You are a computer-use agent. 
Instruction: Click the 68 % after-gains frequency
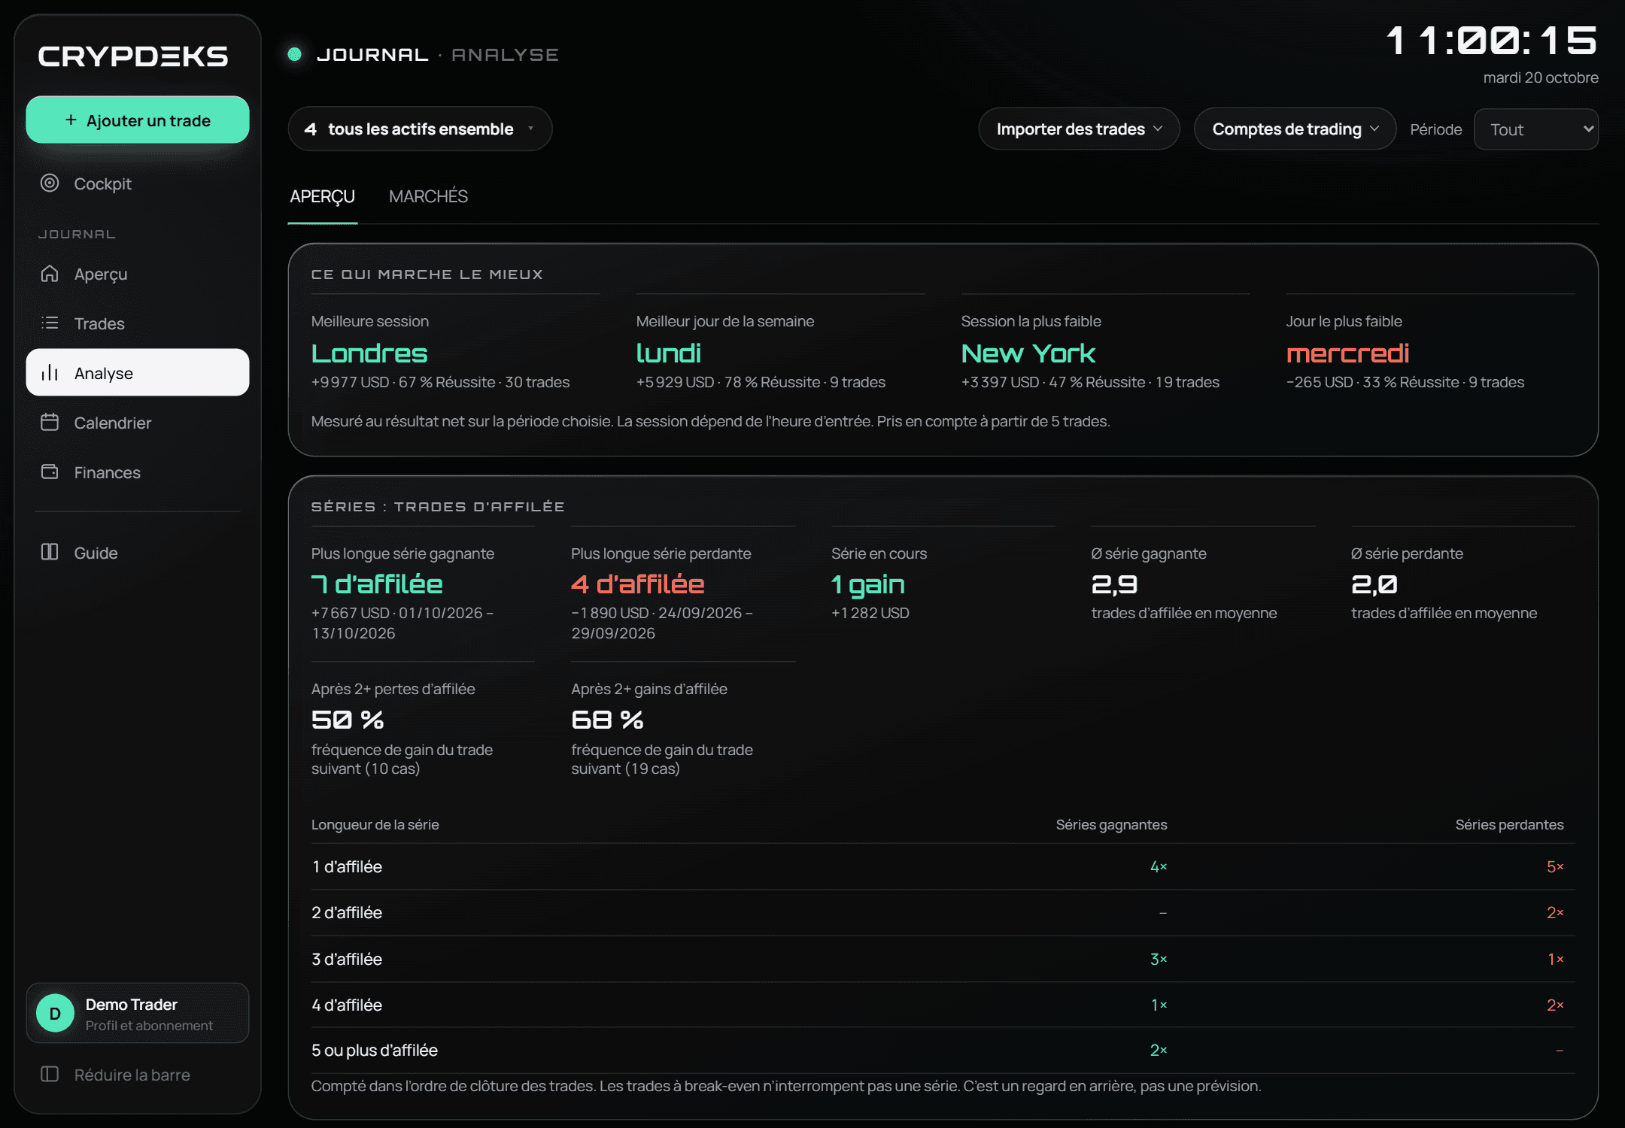click(607, 720)
